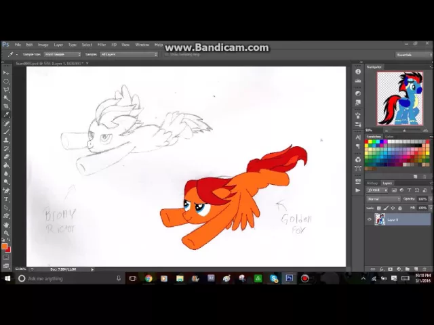Toggle Show Sampling Ring checkbox
The image size is (434, 325).
166,54
